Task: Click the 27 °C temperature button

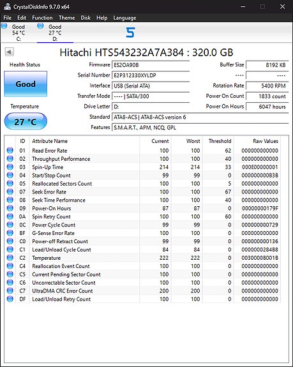Action: pyautogui.click(x=26, y=121)
